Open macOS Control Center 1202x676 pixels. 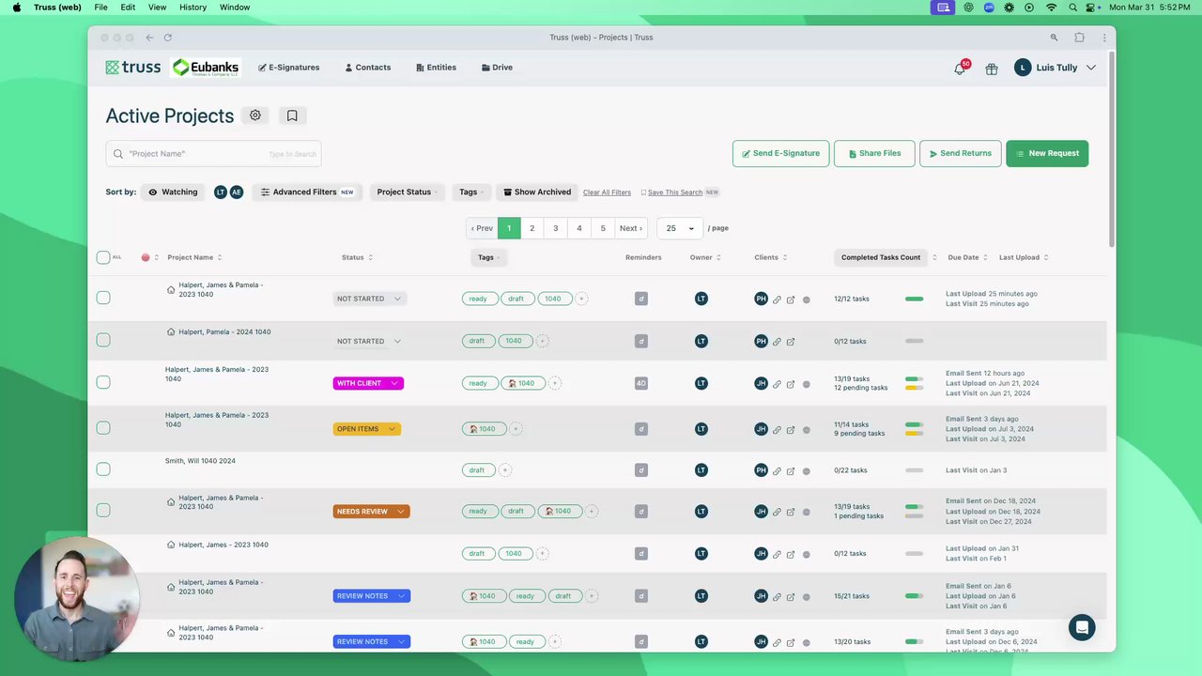(x=1092, y=8)
